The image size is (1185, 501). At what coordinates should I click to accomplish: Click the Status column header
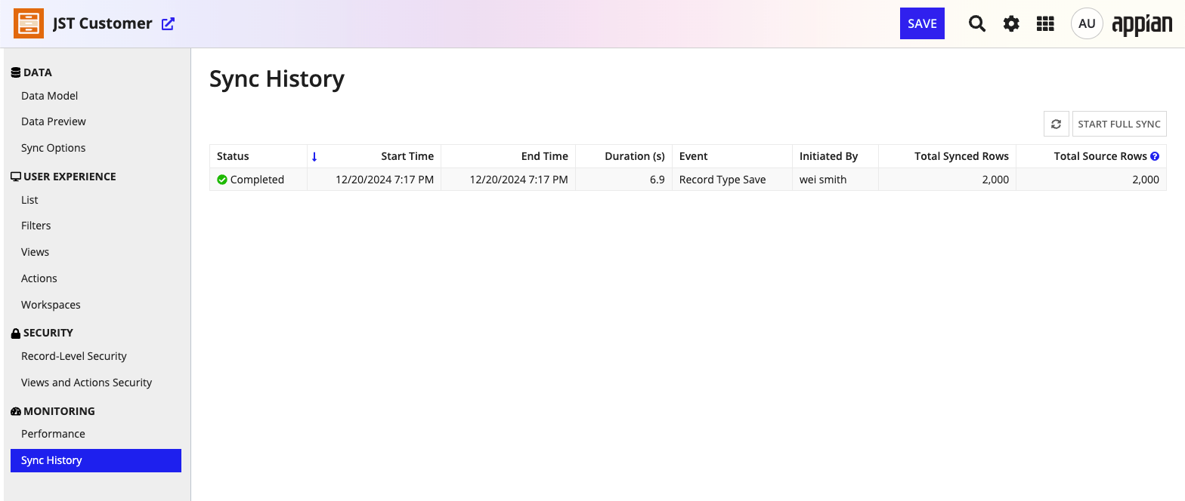point(258,156)
